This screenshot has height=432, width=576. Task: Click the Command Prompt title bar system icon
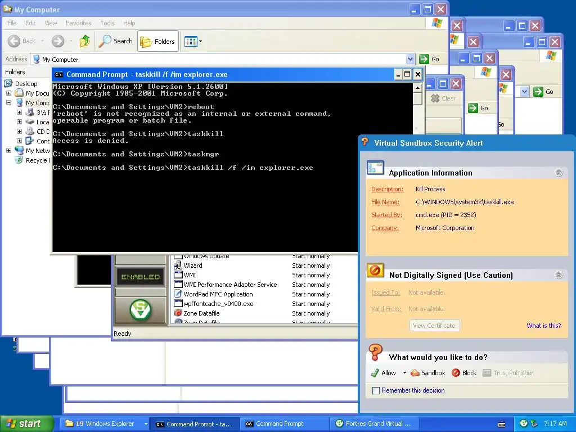tap(58, 75)
